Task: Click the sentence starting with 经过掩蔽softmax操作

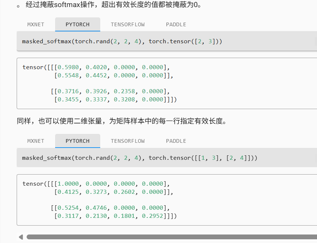Action: (114, 4)
